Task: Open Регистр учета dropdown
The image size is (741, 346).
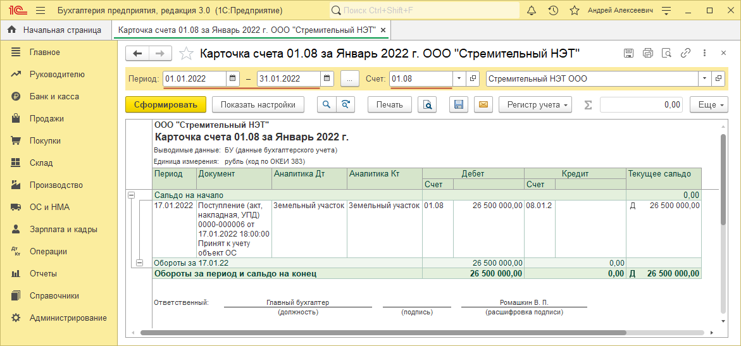Action: click(x=535, y=104)
